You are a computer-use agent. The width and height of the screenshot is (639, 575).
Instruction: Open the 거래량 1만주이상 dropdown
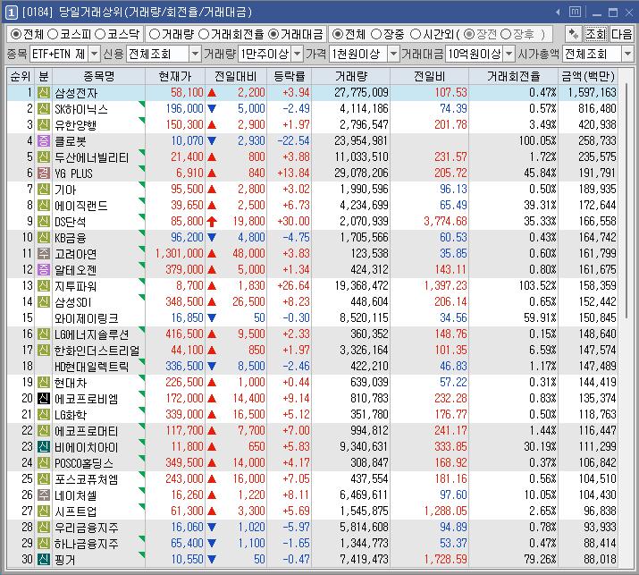tap(298, 54)
